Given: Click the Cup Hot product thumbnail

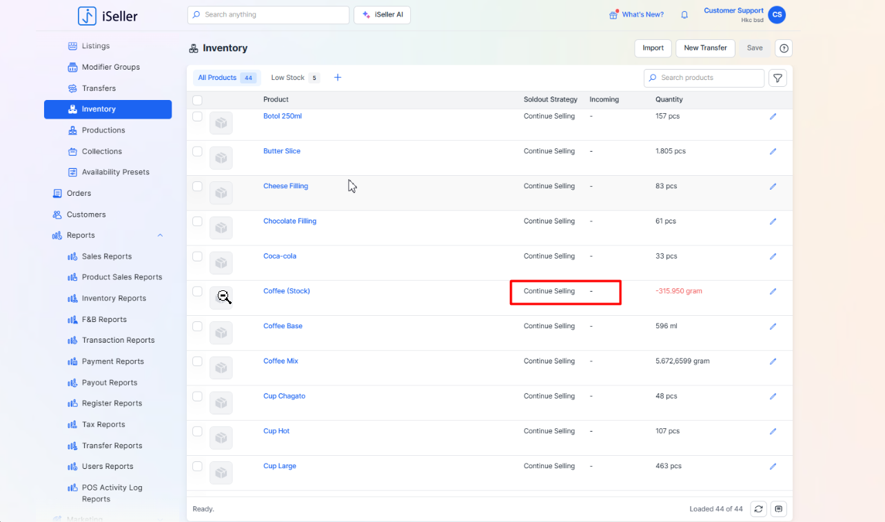Looking at the screenshot, I should (x=221, y=438).
